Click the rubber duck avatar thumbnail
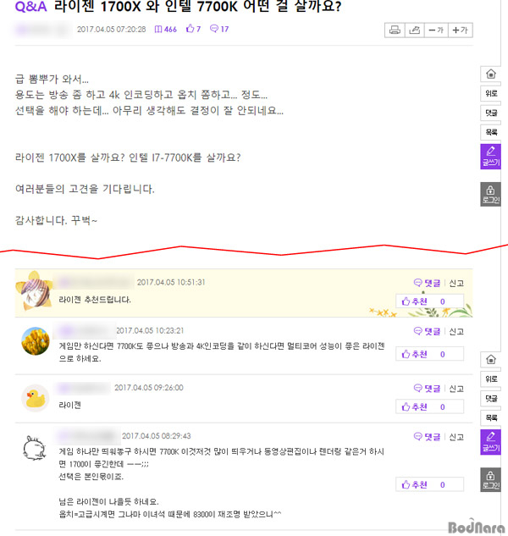Image resolution: width=508 pixels, height=536 pixels. tap(36, 398)
